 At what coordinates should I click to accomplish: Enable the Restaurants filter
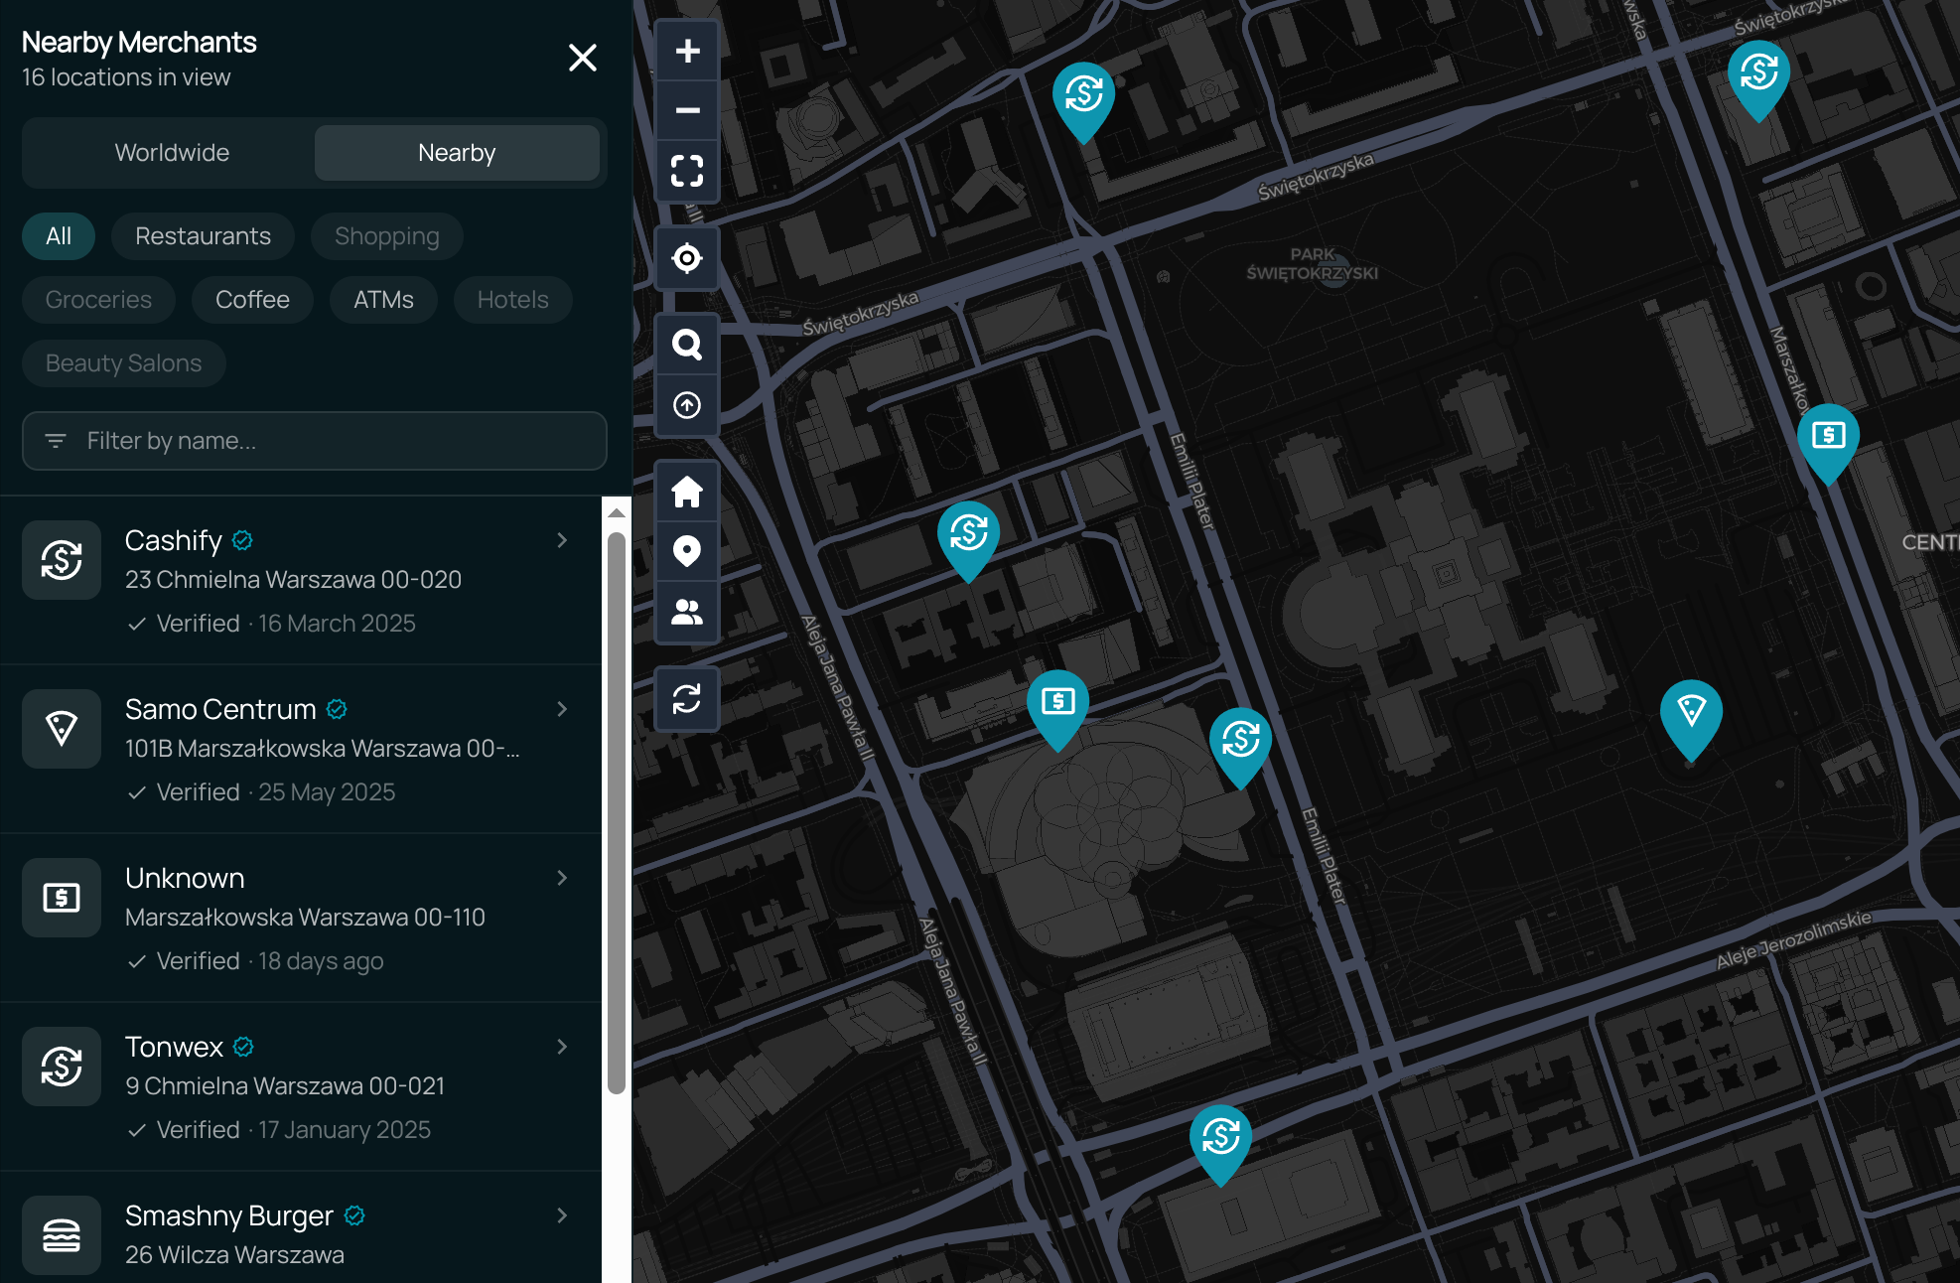(203, 236)
